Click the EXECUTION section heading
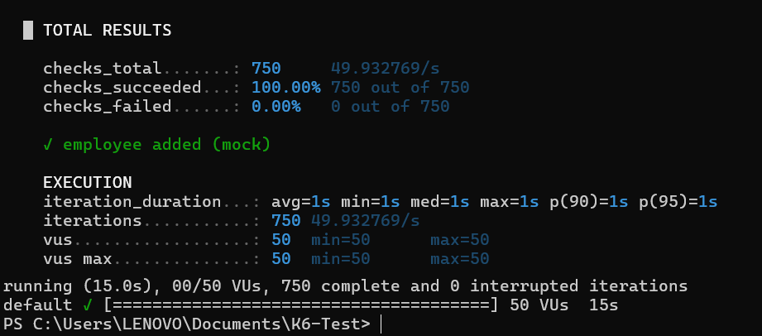 (x=87, y=182)
